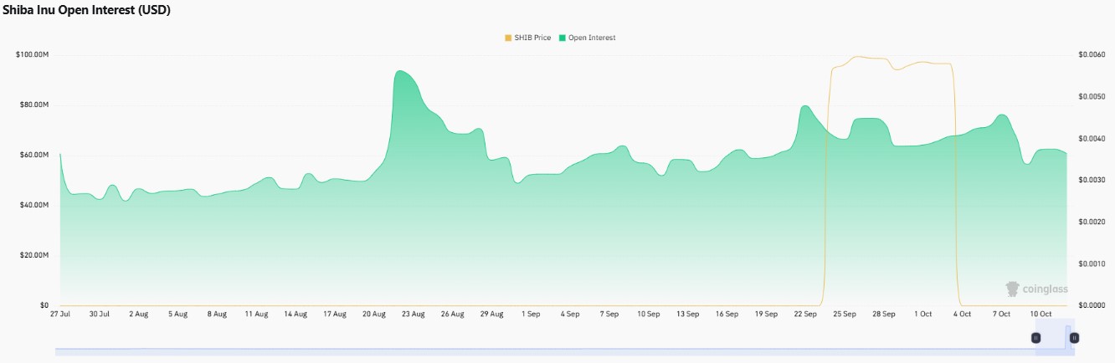Click the right range slider handle
Viewport: 1115px width, 363px height.
[1074, 338]
